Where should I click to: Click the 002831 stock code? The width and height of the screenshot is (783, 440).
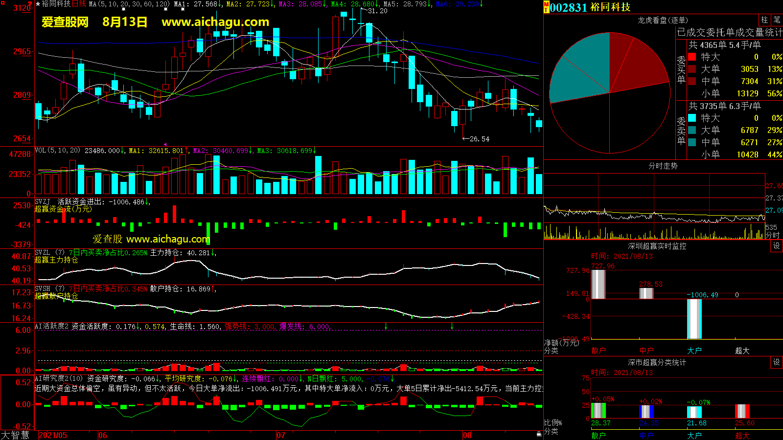pyautogui.click(x=568, y=7)
